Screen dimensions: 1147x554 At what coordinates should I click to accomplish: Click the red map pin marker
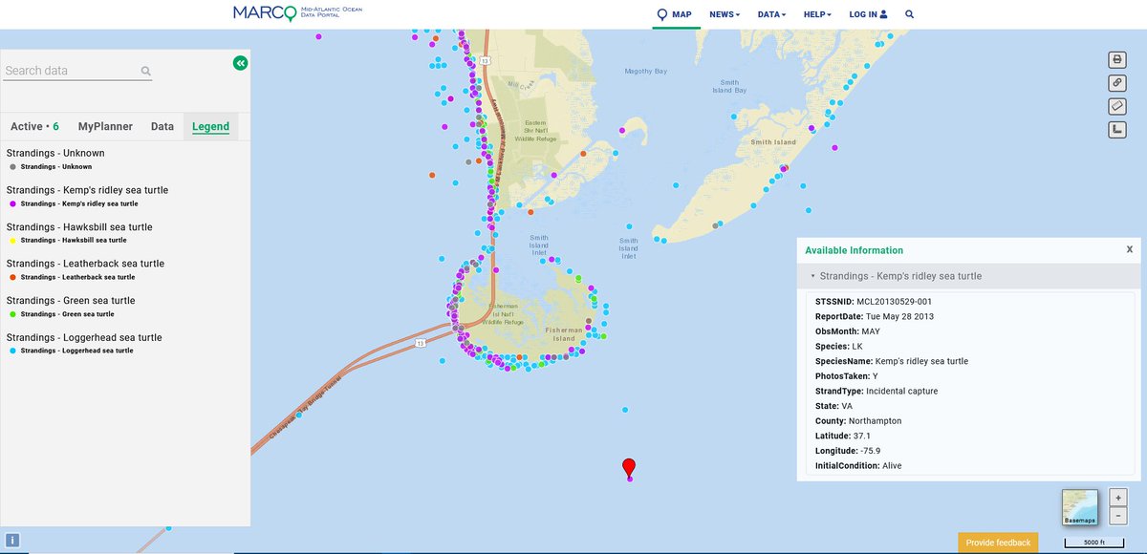coord(629,467)
